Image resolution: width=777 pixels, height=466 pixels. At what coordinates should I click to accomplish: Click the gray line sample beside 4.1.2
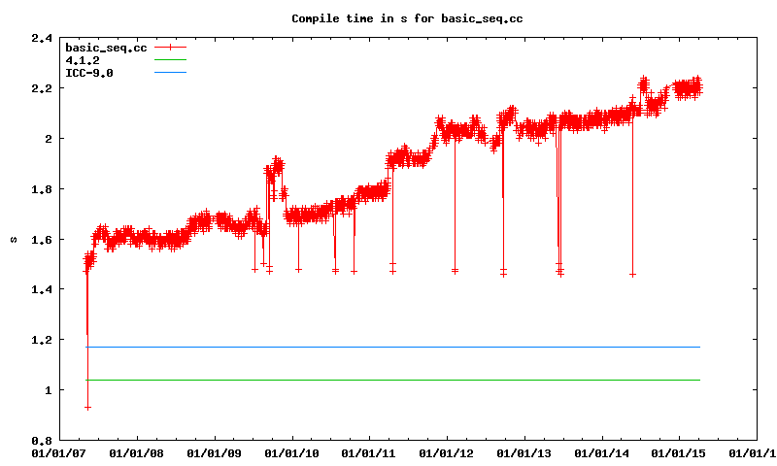click(x=169, y=60)
